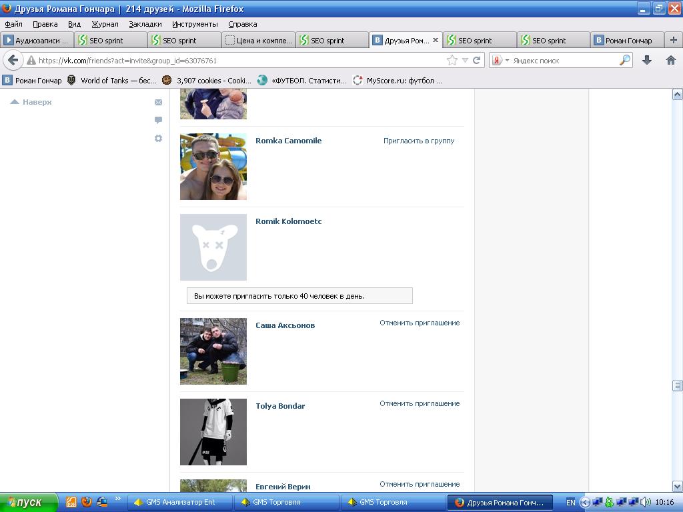Open the World of Tanks bookmark

tap(112, 80)
